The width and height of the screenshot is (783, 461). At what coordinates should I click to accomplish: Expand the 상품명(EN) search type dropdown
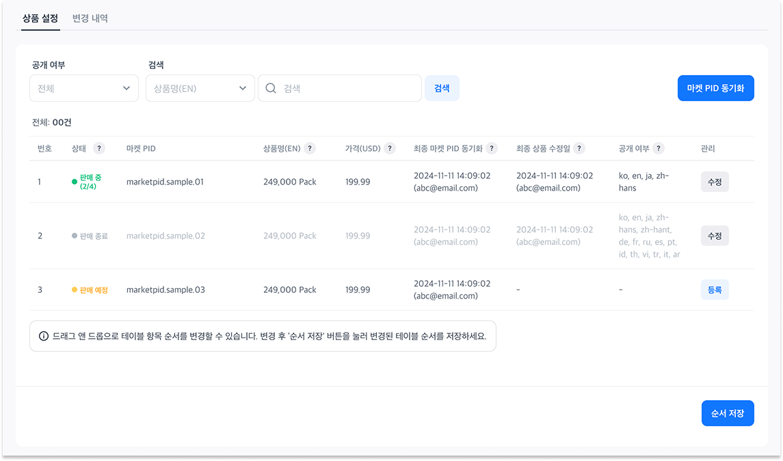[200, 88]
